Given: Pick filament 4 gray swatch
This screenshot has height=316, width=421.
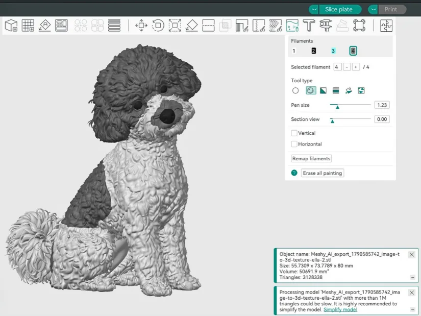Looking at the screenshot, I should coord(353,51).
